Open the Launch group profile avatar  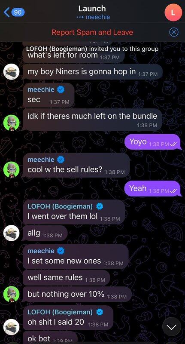(173, 12)
